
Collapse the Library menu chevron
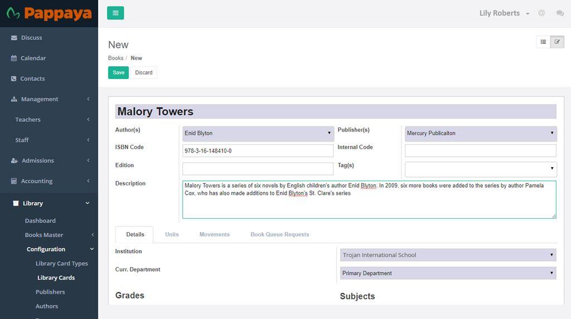88,203
